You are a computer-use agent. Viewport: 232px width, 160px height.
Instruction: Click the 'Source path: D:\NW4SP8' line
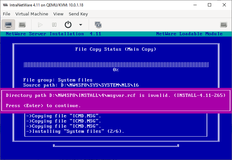tap(81, 85)
